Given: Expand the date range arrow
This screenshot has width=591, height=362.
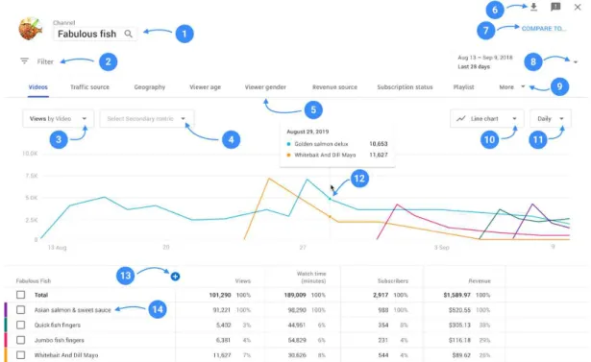Looking at the screenshot, I should click(576, 62).
